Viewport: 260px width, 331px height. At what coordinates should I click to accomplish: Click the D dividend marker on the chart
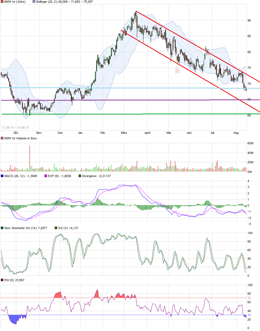[x=177, y=71]
